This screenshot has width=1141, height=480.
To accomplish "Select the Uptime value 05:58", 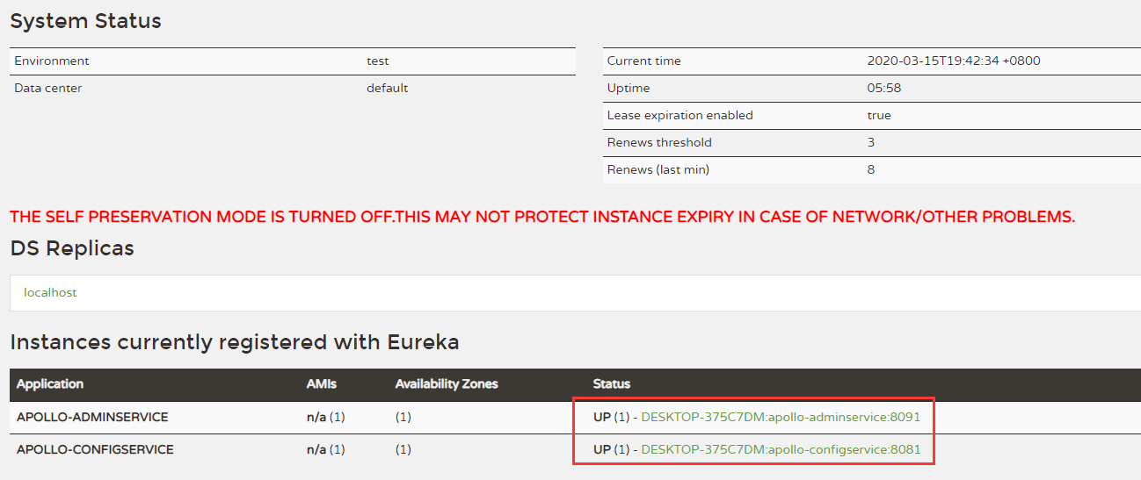I will pyautogui.click(x=883, y=89).
